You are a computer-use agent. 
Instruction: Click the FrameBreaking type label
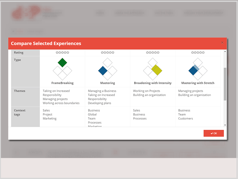(62, 83)
